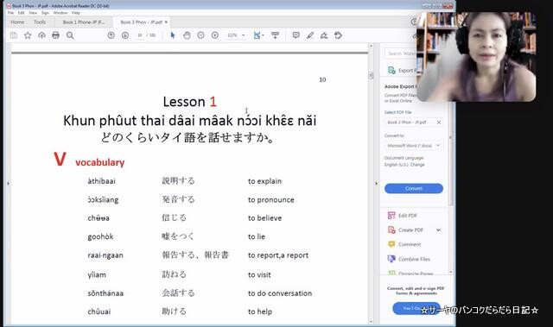Click the fit page view icon
The width and height of the screenshot is (553, 327).
257,35
